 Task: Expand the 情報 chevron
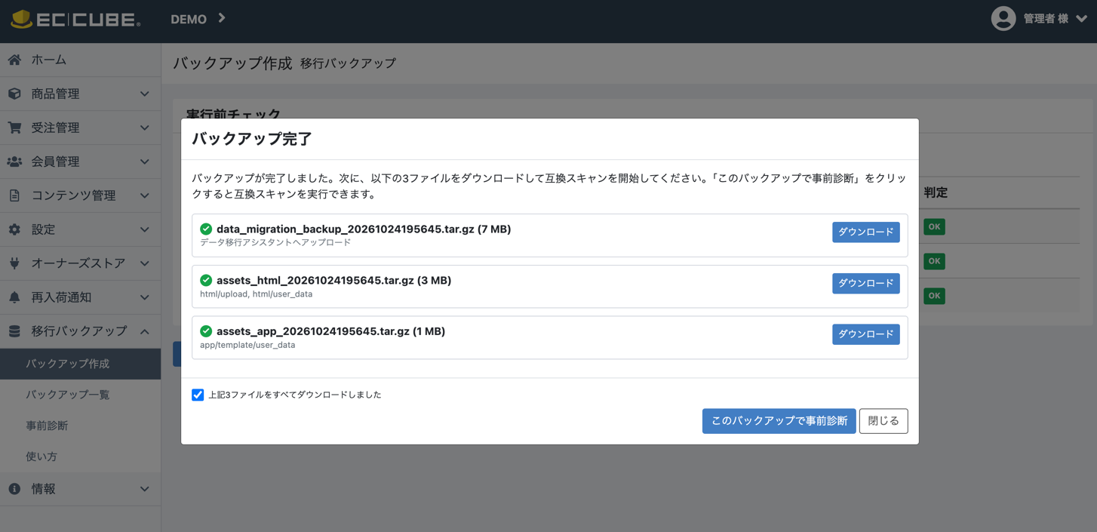(x=144, y=490)
